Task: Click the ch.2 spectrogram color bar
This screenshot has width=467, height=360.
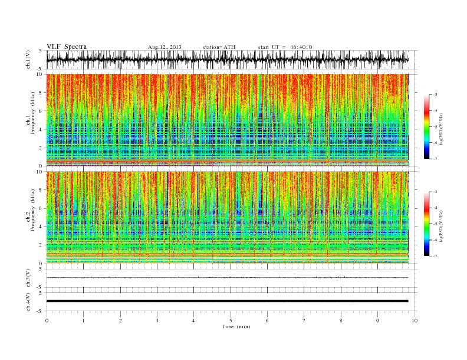Action: (426, 224)
